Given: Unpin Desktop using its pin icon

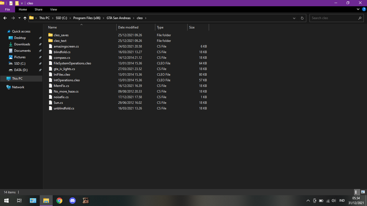Looking at the screenshot, I should [x=40, y=38].
